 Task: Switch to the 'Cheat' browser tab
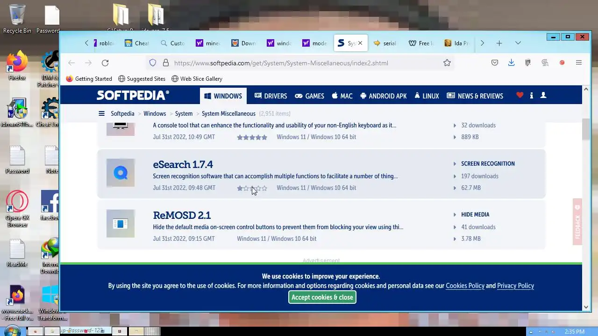[137, 43]
